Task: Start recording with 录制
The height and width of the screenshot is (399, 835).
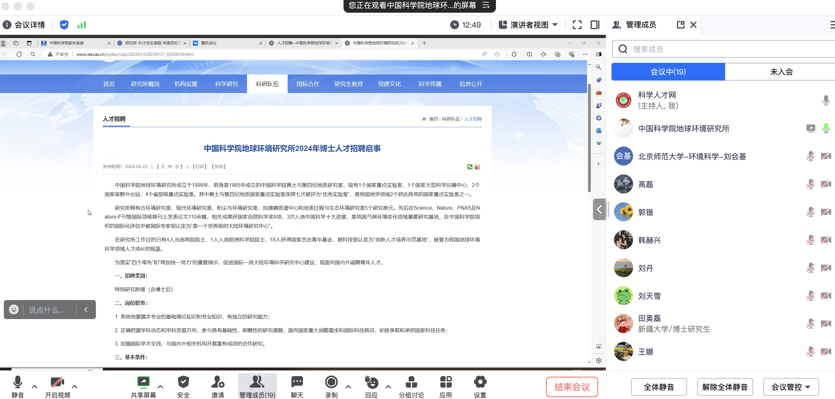Action: coord(331,387)
